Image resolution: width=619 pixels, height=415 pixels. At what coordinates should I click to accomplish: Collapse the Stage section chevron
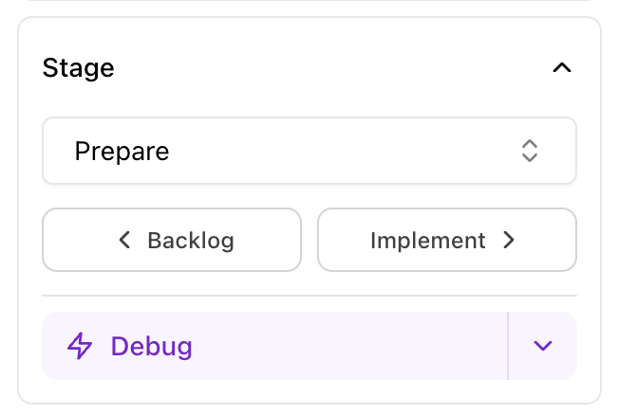[562, 68]
